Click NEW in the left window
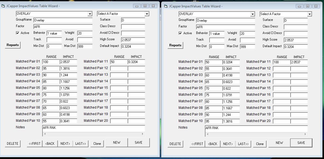 tap(117, 143)
